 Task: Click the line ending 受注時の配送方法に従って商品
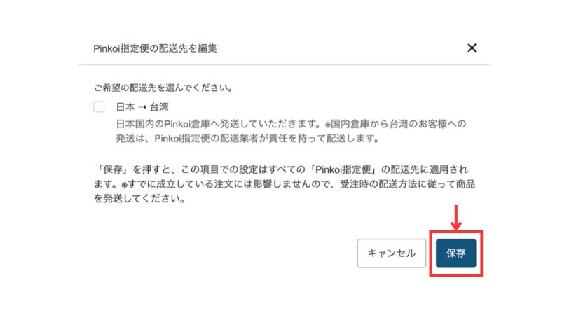[284, 184]
